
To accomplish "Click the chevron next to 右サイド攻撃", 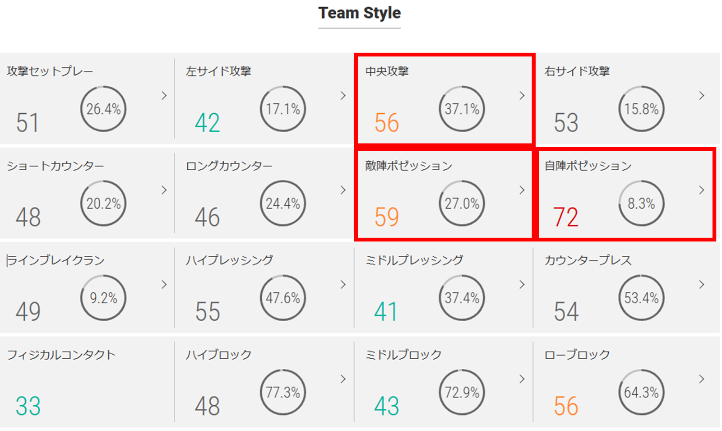I will coord(702,96).
